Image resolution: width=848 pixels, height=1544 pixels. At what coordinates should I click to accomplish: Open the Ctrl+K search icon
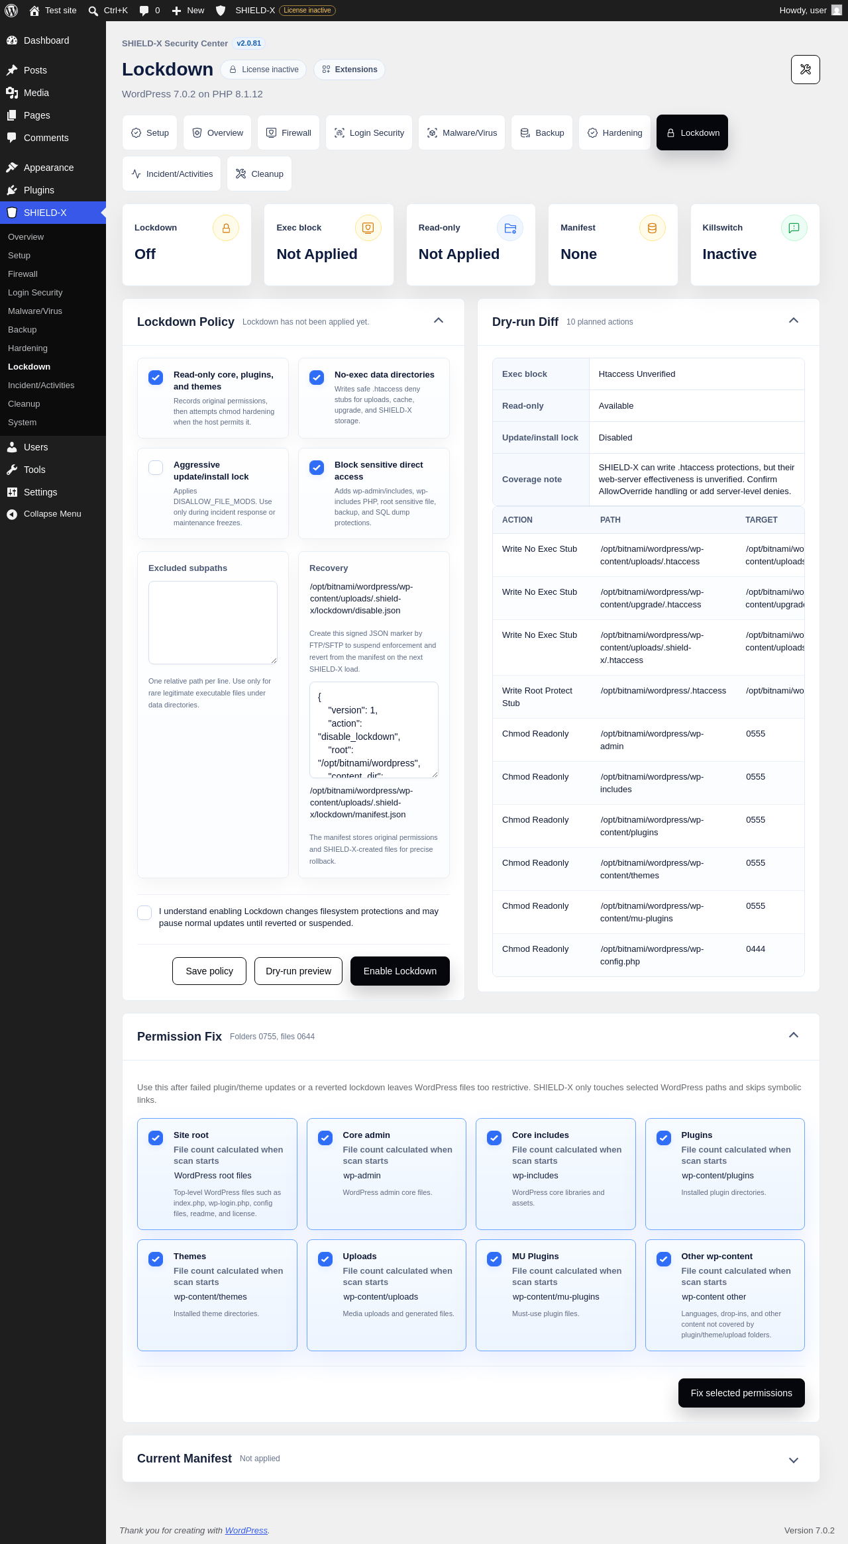tap(93, 11)
